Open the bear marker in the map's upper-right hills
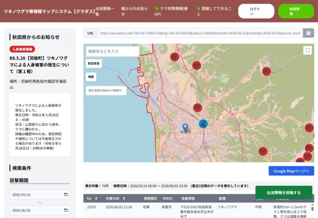This screenshot has width=318, height=218. click(266, 72)
